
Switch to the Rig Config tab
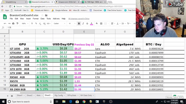click(x=59, y=95)
